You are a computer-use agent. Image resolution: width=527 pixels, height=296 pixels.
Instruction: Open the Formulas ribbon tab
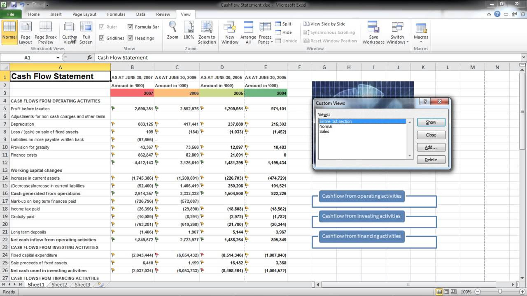point(116,14)
